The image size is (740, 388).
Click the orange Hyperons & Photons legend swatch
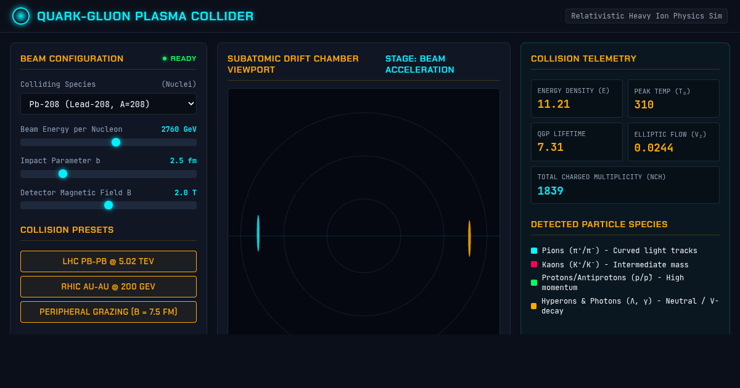click(534, 306)
